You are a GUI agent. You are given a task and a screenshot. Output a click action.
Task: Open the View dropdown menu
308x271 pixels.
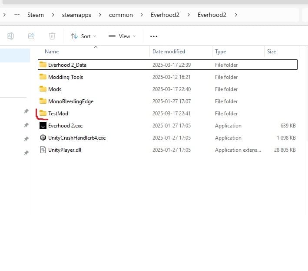tap(122, 36)
